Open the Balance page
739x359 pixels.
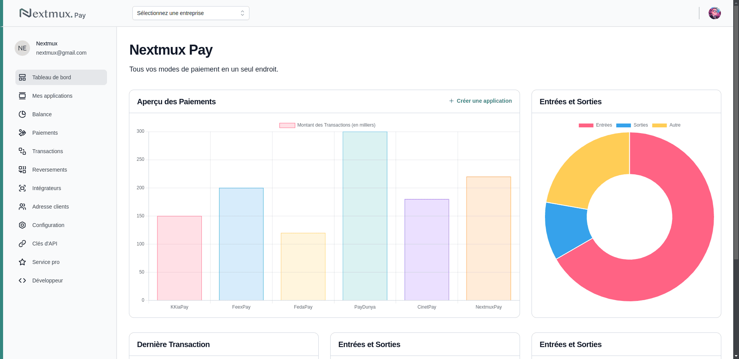(x=61, y=114)
